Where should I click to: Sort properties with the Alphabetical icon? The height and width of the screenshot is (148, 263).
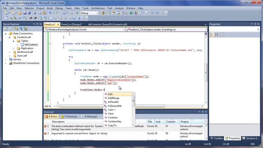(x=217, y=35)
